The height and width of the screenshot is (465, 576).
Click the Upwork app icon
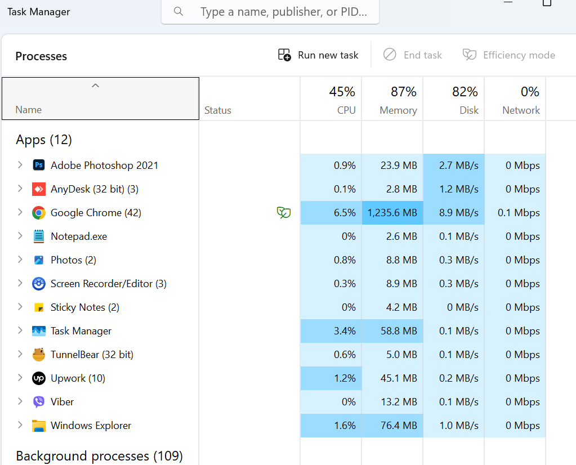click(x=39, y=378)
